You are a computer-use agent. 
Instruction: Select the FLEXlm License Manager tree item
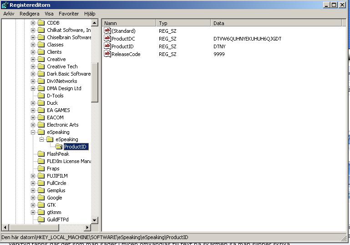(69, 161)
